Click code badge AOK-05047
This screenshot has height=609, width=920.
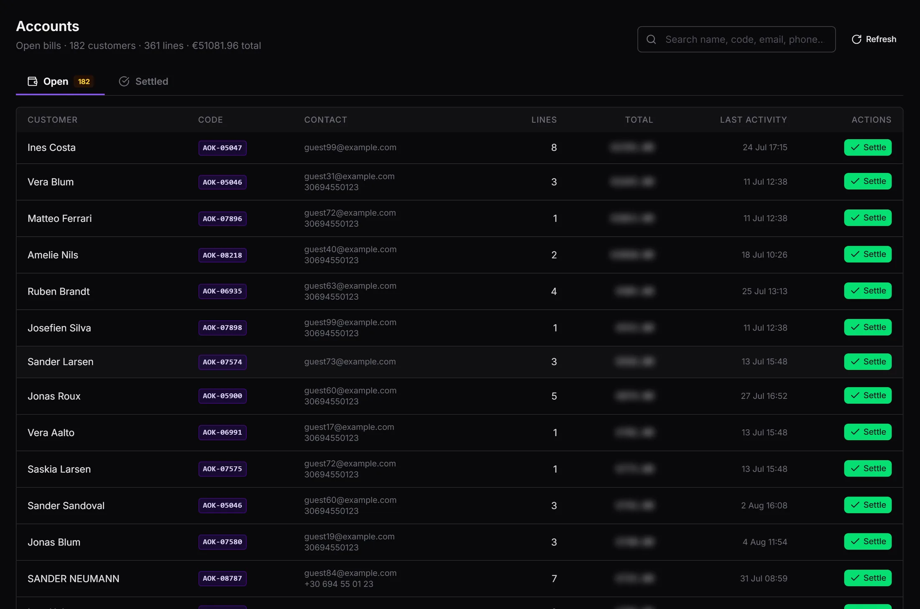click(x=222, y=148)
